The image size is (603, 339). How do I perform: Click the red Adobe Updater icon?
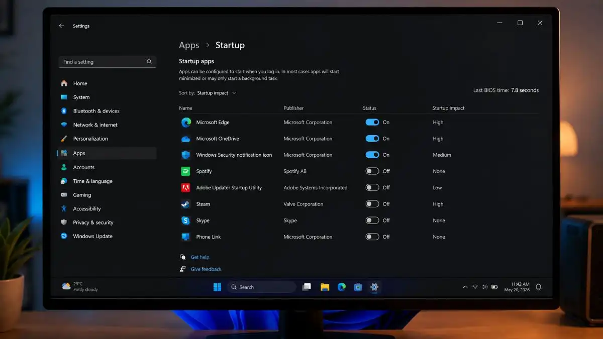186,188
